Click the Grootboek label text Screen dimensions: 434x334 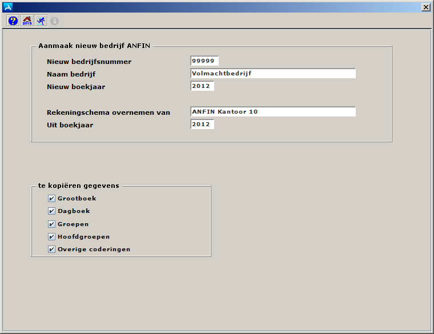[x=77, y=199]
